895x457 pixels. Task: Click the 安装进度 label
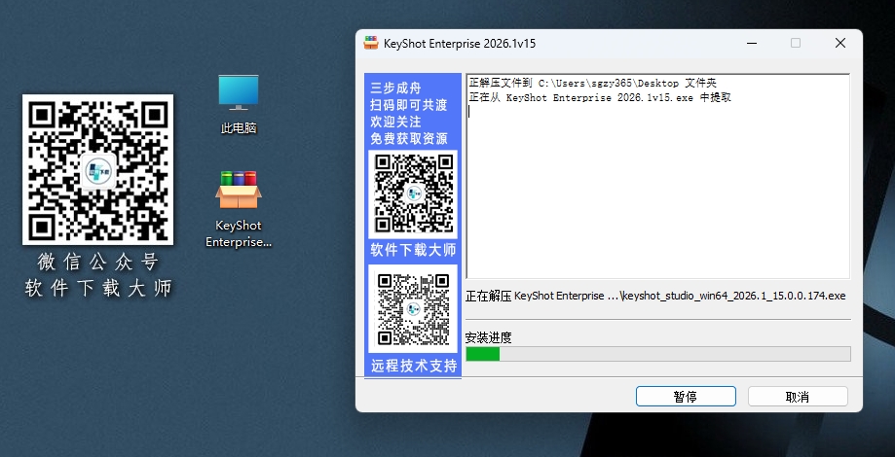(489, 338)
